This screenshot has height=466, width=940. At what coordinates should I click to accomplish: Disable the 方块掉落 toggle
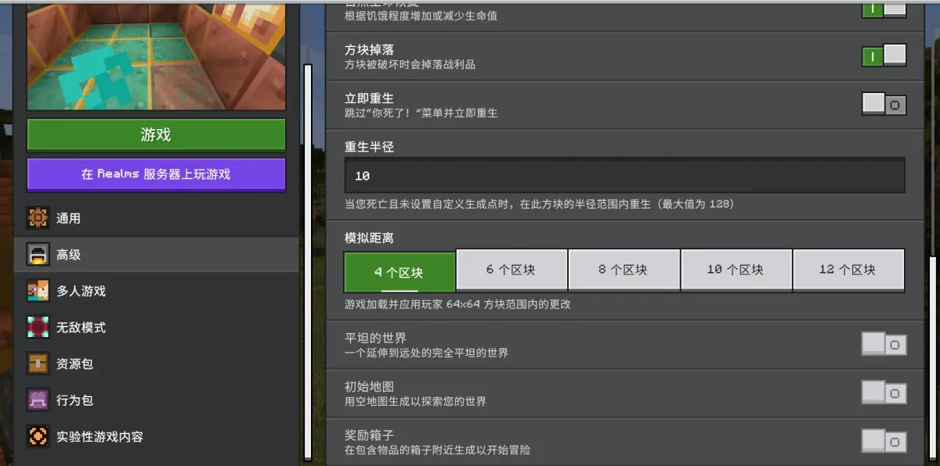click(x=884, y=56)
